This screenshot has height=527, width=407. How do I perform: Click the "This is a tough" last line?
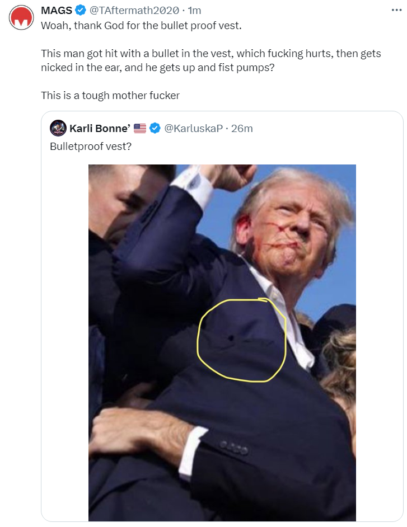click(110, 96)
